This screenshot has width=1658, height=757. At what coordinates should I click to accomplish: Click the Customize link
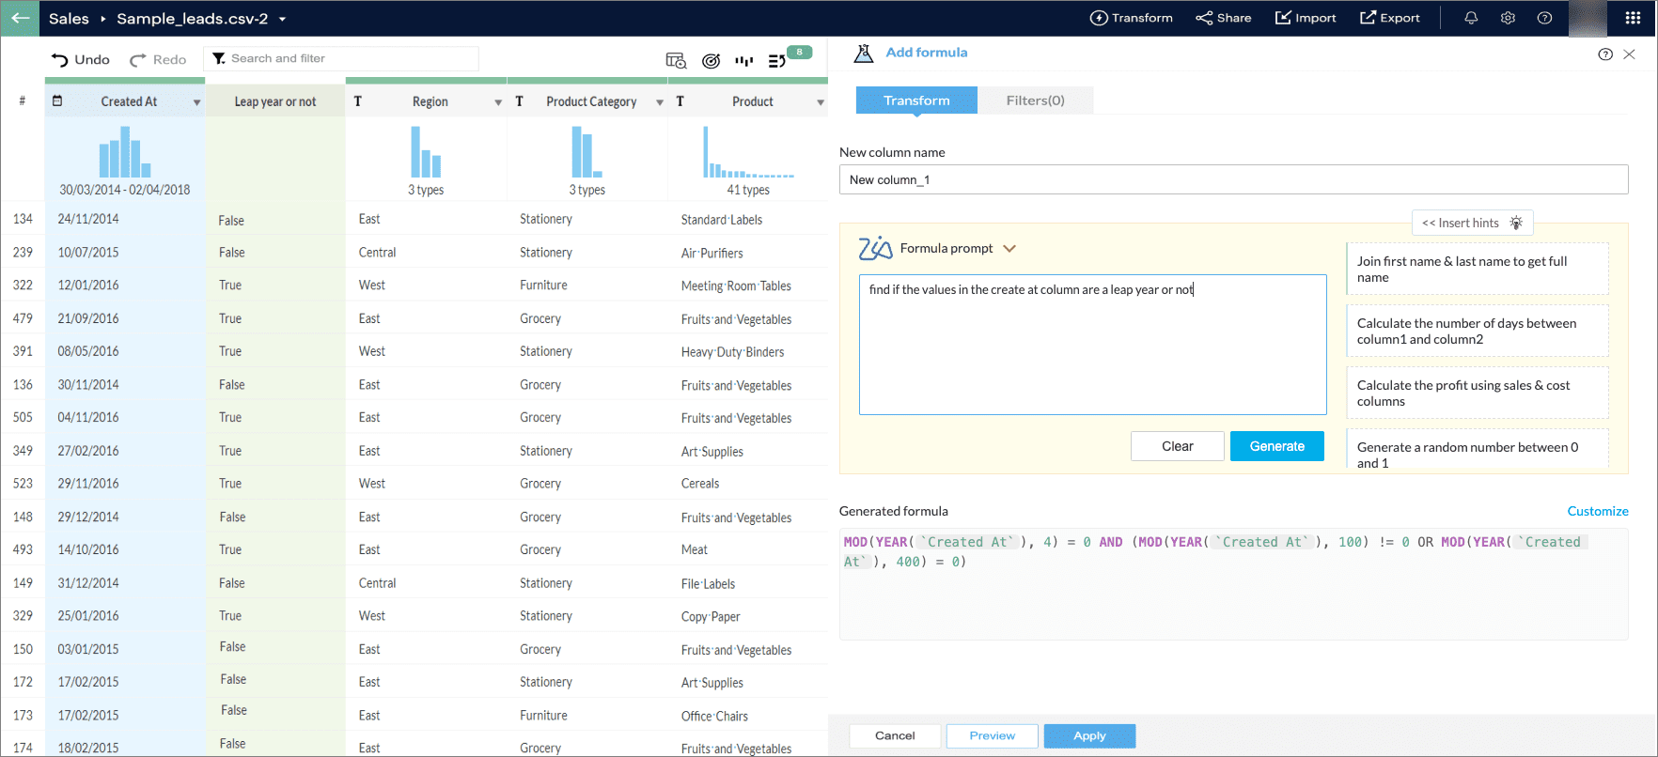point(1597,511)
